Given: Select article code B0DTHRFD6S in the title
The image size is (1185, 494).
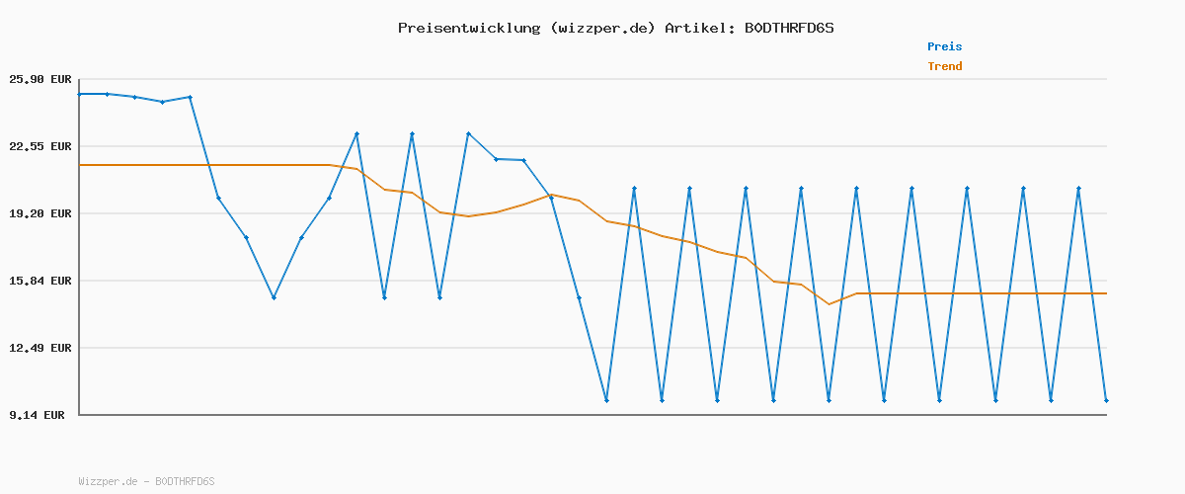Looking at the screenshot, I should [788, 28].
